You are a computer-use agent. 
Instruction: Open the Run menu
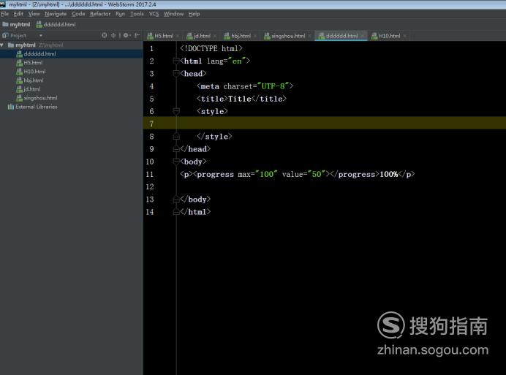click(x=120, y=14)
